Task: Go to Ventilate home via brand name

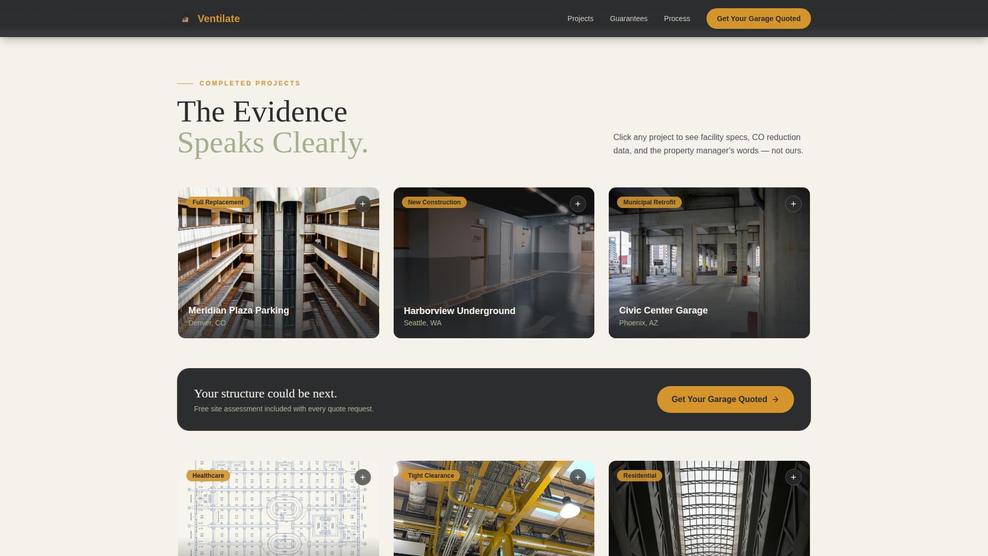Action: pos(219,19)
